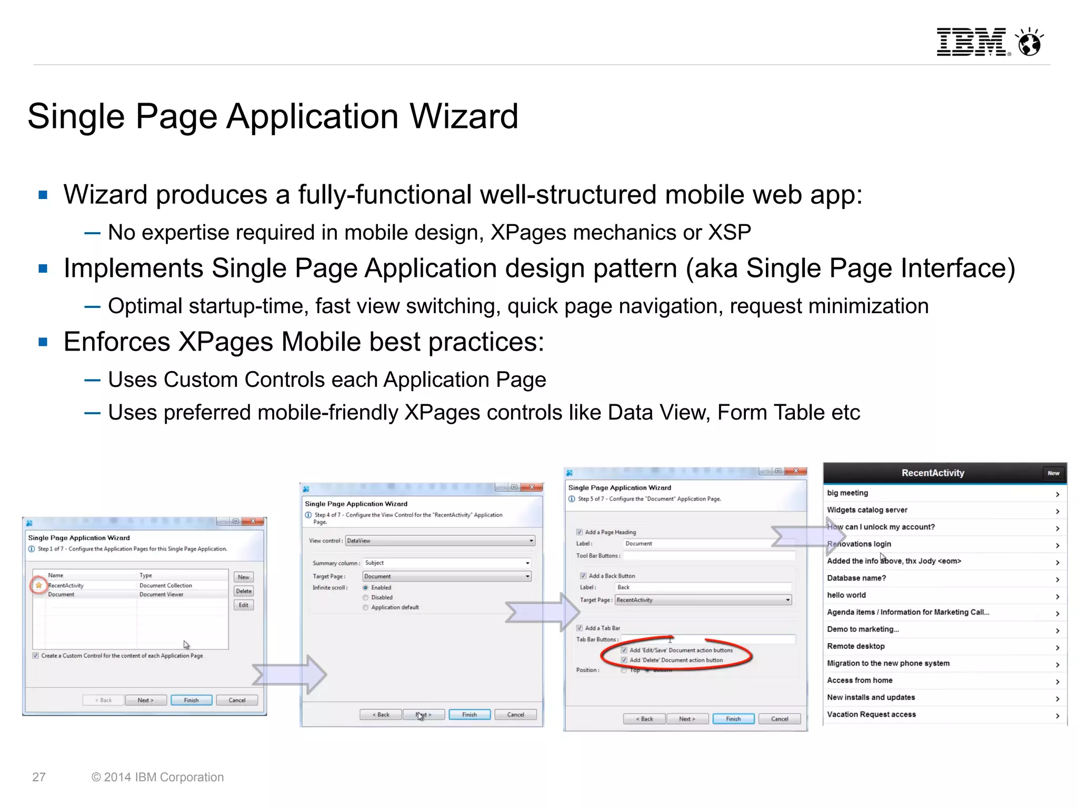Open the View control DataView dropdown
1078x809 pixels.
click(x=440, y=541)
